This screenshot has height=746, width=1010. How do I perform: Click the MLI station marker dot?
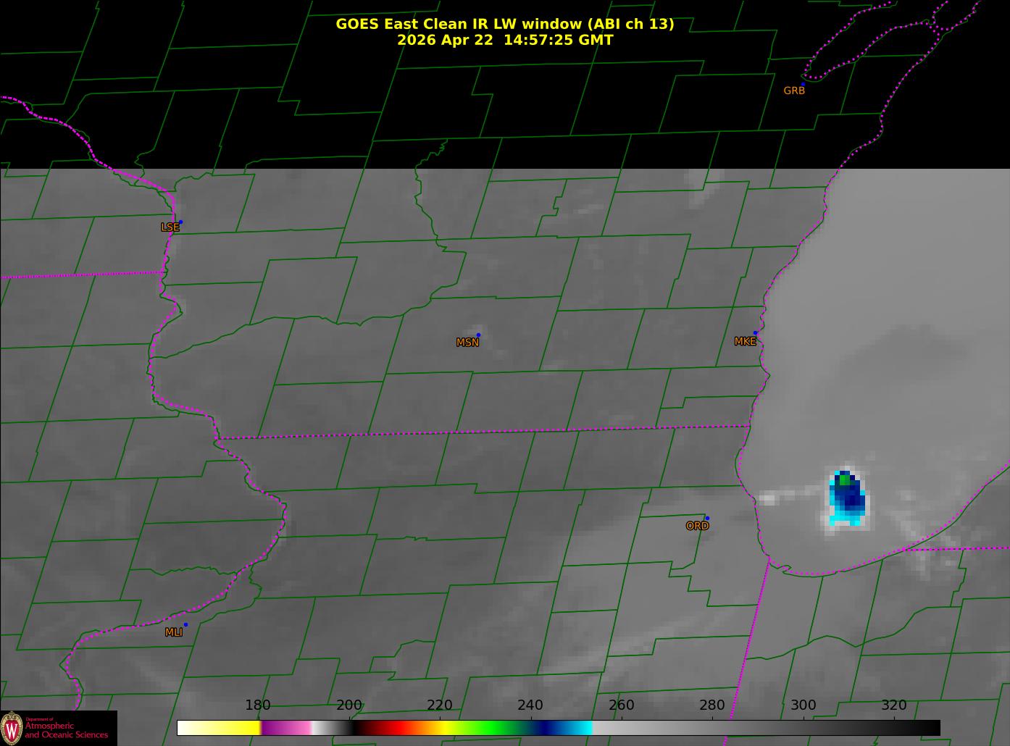pos(185,624)
